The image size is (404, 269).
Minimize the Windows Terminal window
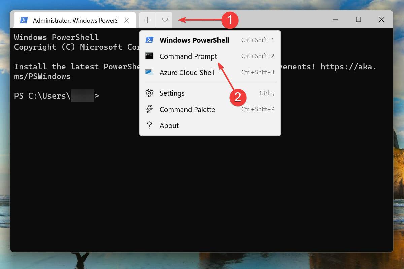coord(335,20)
